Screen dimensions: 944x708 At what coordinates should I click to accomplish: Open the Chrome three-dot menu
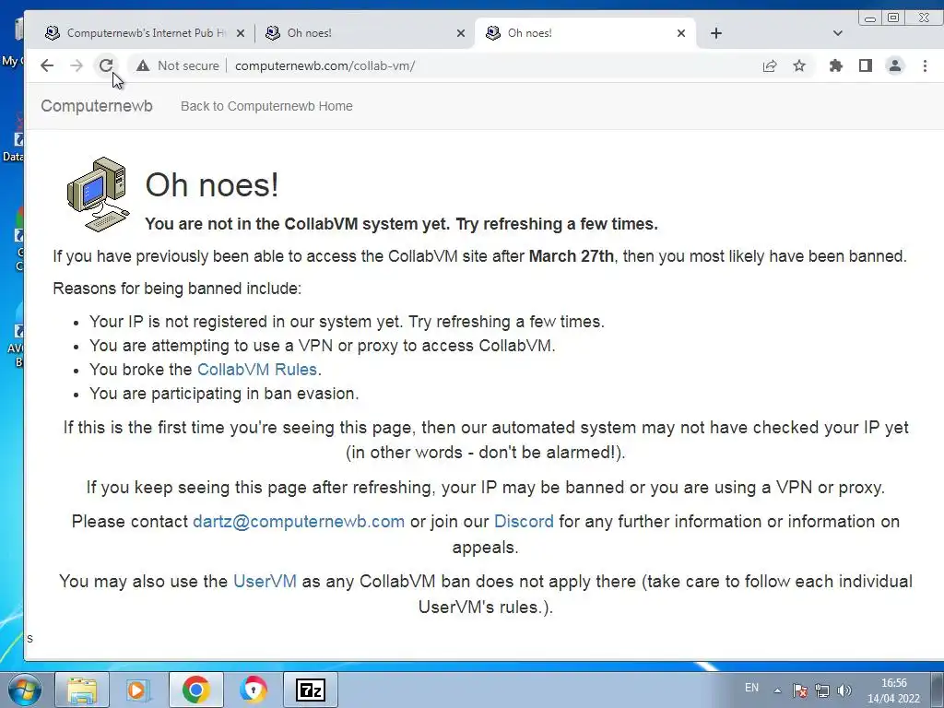926,65
